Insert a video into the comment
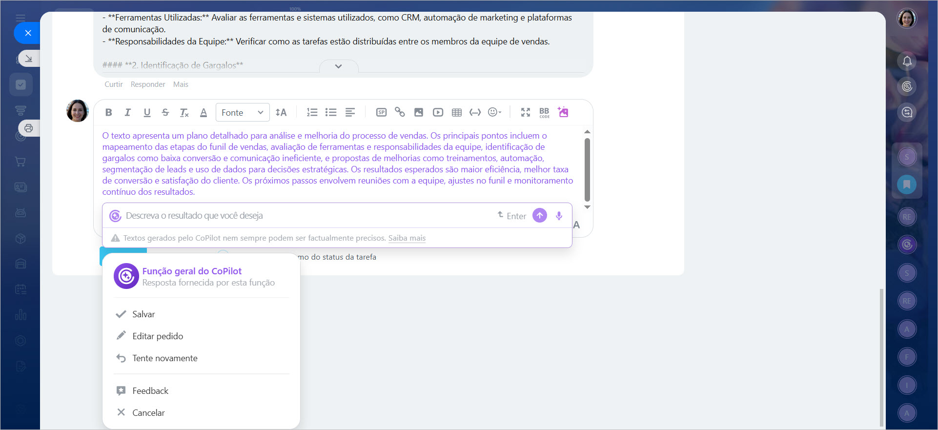This screenshot has width=938, height=430. pyautogui.click(x=438, y=112)
